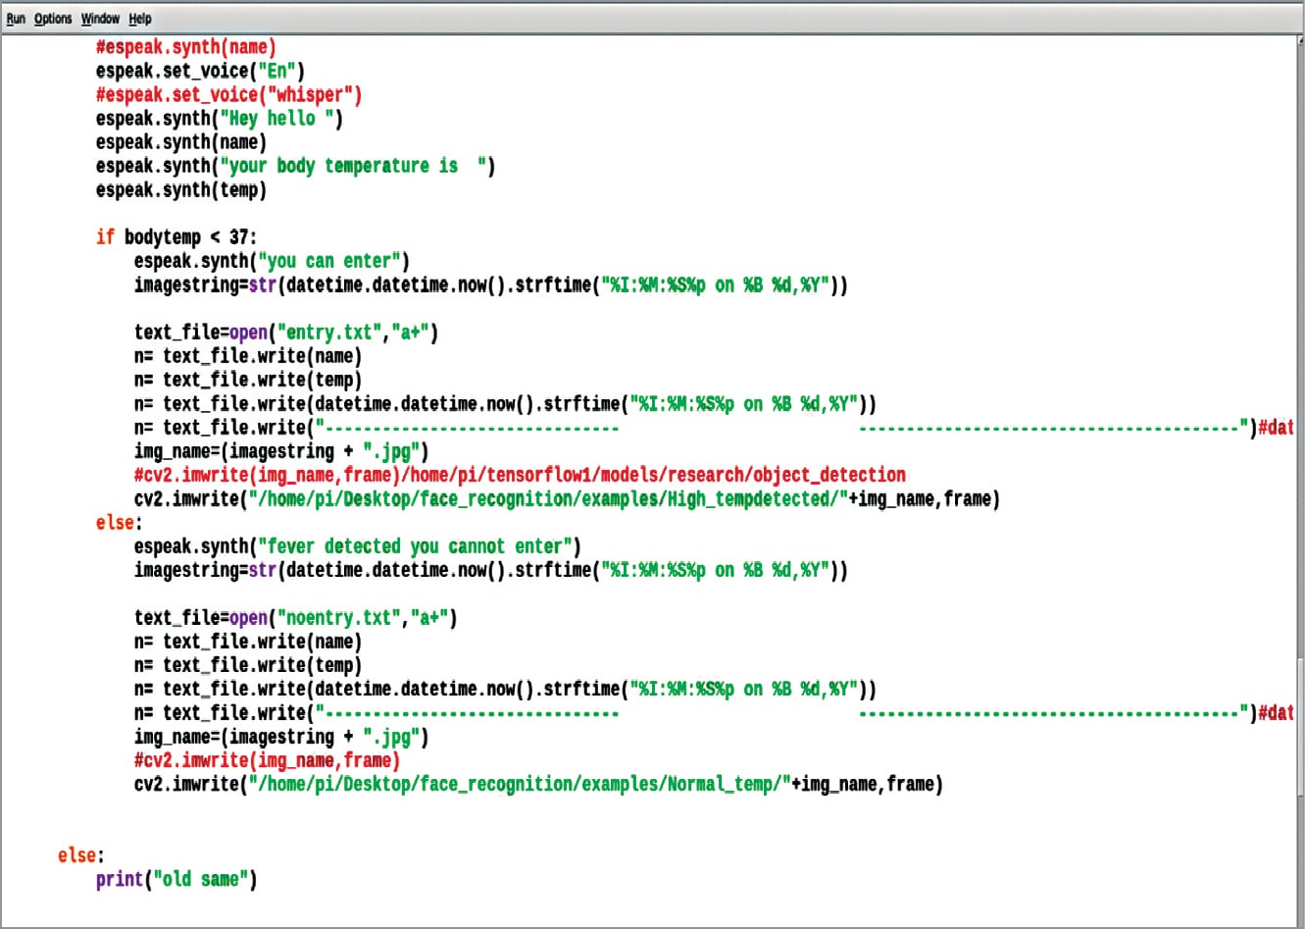This screenshot has width=1305, height=929.
Task: Click the scrollbar up arrow at top
Action: (1299, 41)
